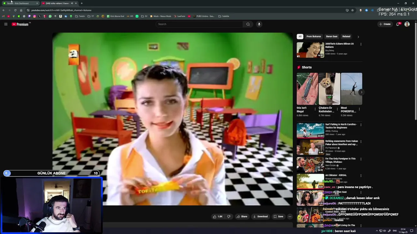Save video with Save button
Image resolution: width=417 pixels, height=234 pixels.
278,216
